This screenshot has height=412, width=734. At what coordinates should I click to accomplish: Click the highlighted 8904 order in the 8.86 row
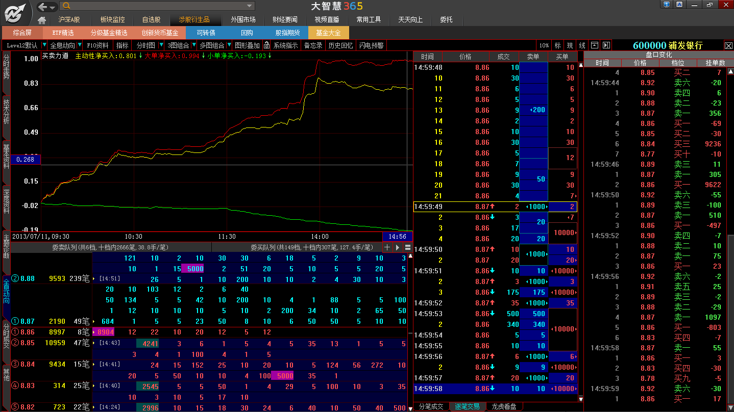[105, 332]
